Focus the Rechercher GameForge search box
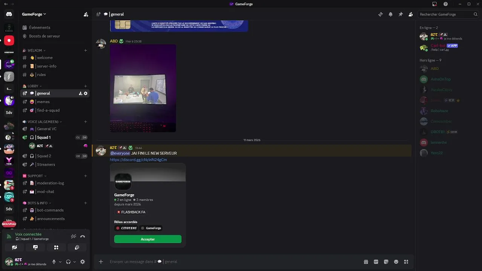This screenshot has width=482, height=271. tap(448, 14)
